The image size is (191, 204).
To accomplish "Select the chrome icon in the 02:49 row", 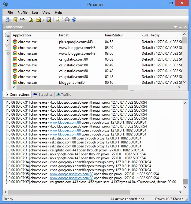I will point(15,65).
